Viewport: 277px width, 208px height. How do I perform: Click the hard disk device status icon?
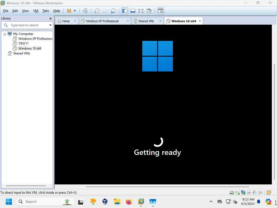click(x=232, y=193)
